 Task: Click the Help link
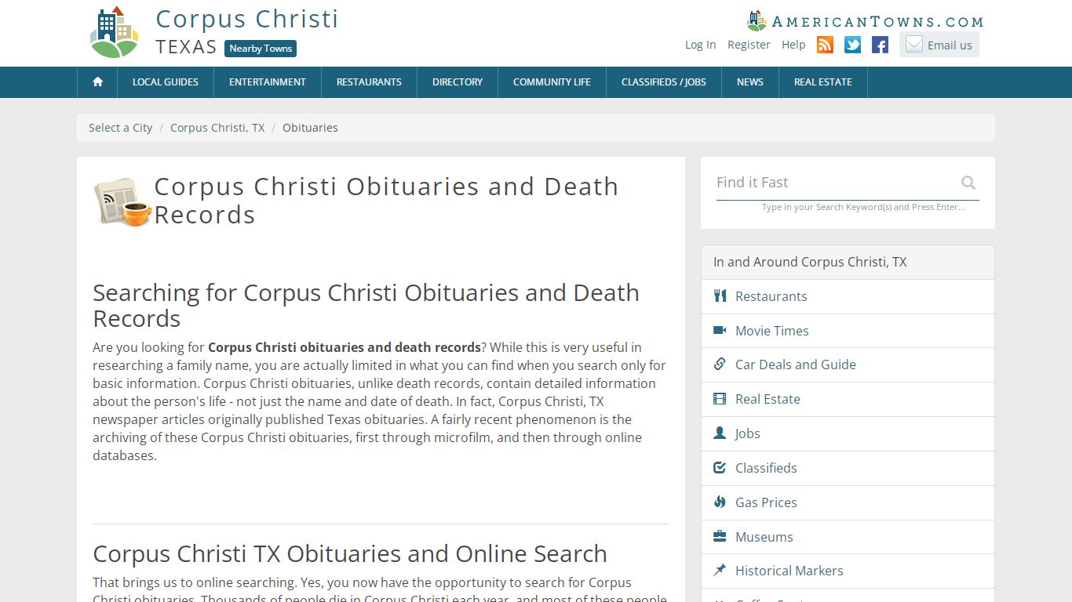point(793,45)
